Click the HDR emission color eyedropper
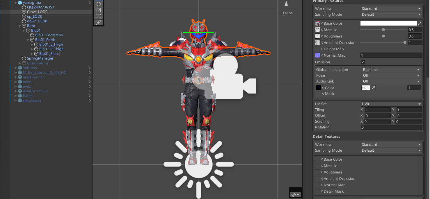The width and height of the screenshot is (430, 199). pyautogui.click(x=374, y=88)
